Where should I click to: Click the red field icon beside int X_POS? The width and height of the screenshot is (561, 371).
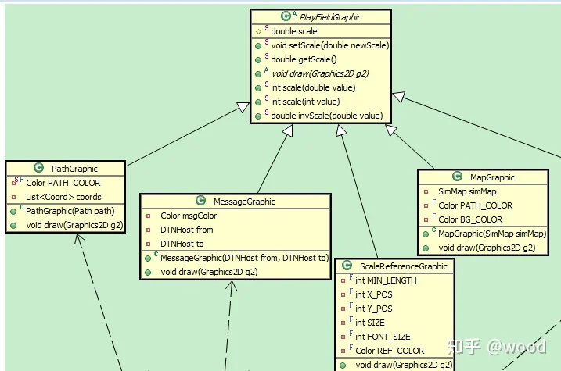point(343,295)
